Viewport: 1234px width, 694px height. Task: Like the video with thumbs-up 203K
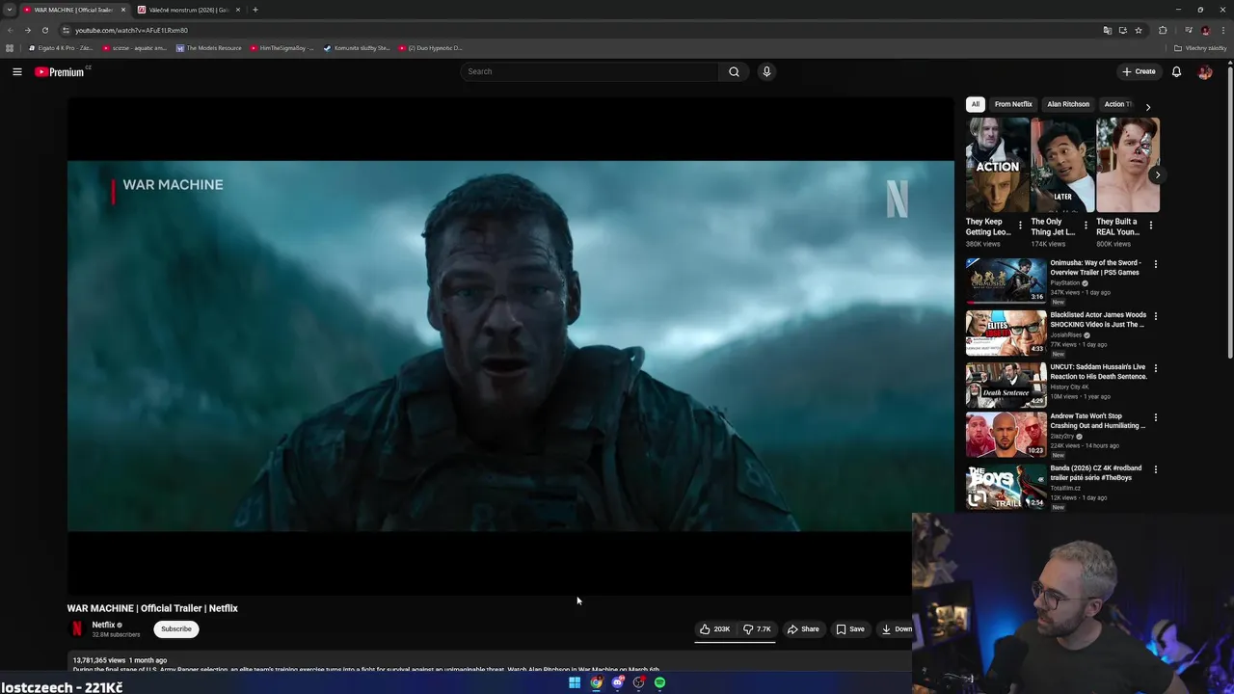[x=714, y=629]
